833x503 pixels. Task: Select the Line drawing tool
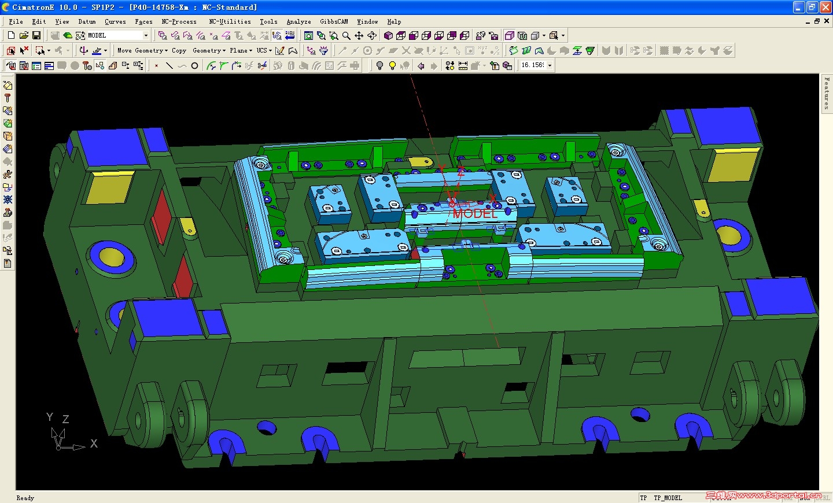click(169, 66)
